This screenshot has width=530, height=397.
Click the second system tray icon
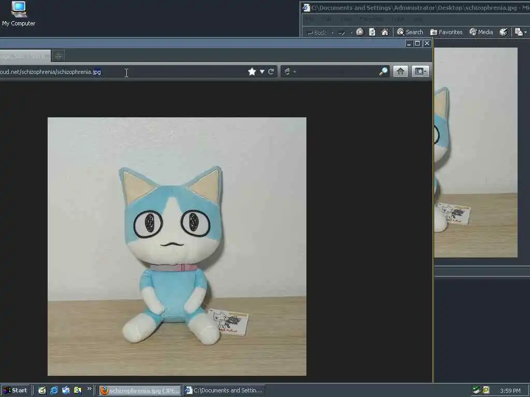coord(486,390)
